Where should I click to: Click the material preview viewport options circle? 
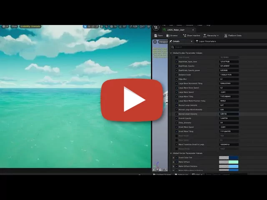155,42
